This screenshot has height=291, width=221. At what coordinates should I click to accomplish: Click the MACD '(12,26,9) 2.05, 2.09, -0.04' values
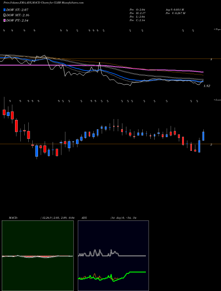57,218
